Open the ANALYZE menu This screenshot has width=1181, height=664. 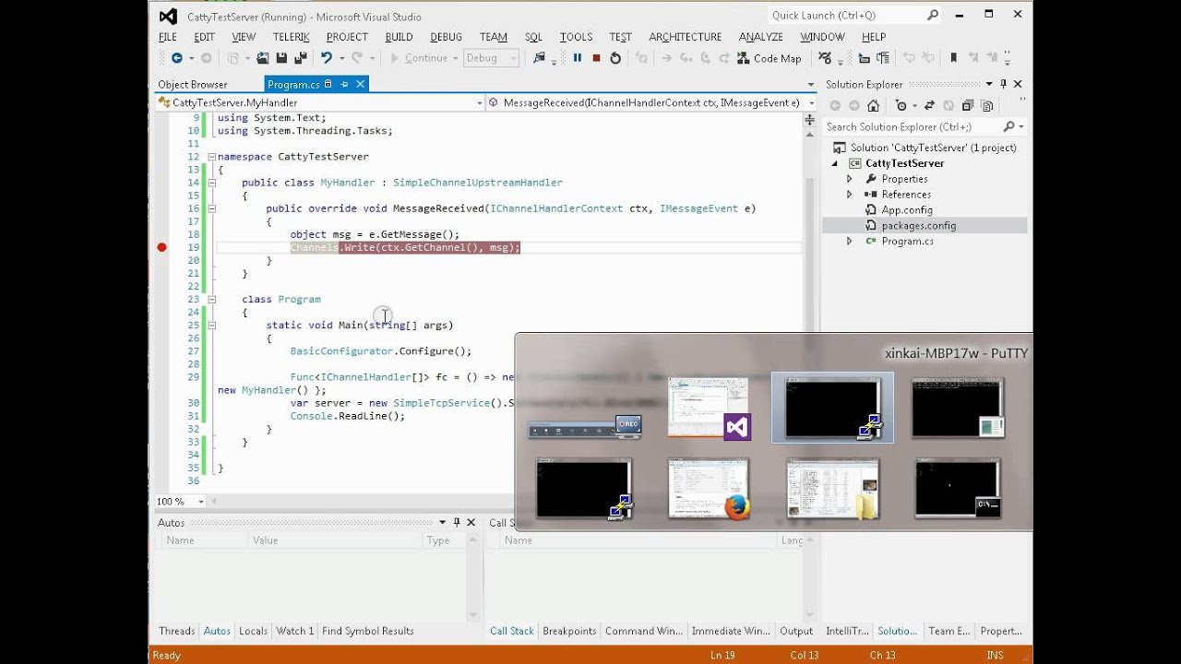[760, 37]
